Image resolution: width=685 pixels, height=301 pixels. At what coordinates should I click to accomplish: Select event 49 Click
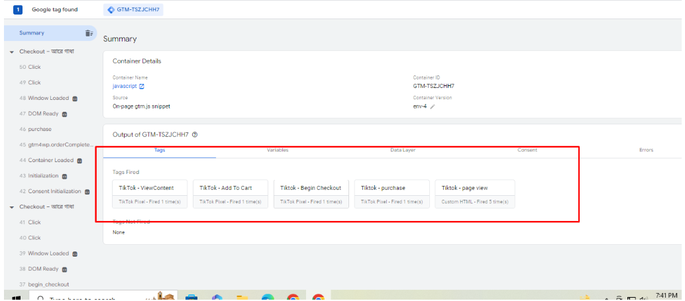click(30, 83)
